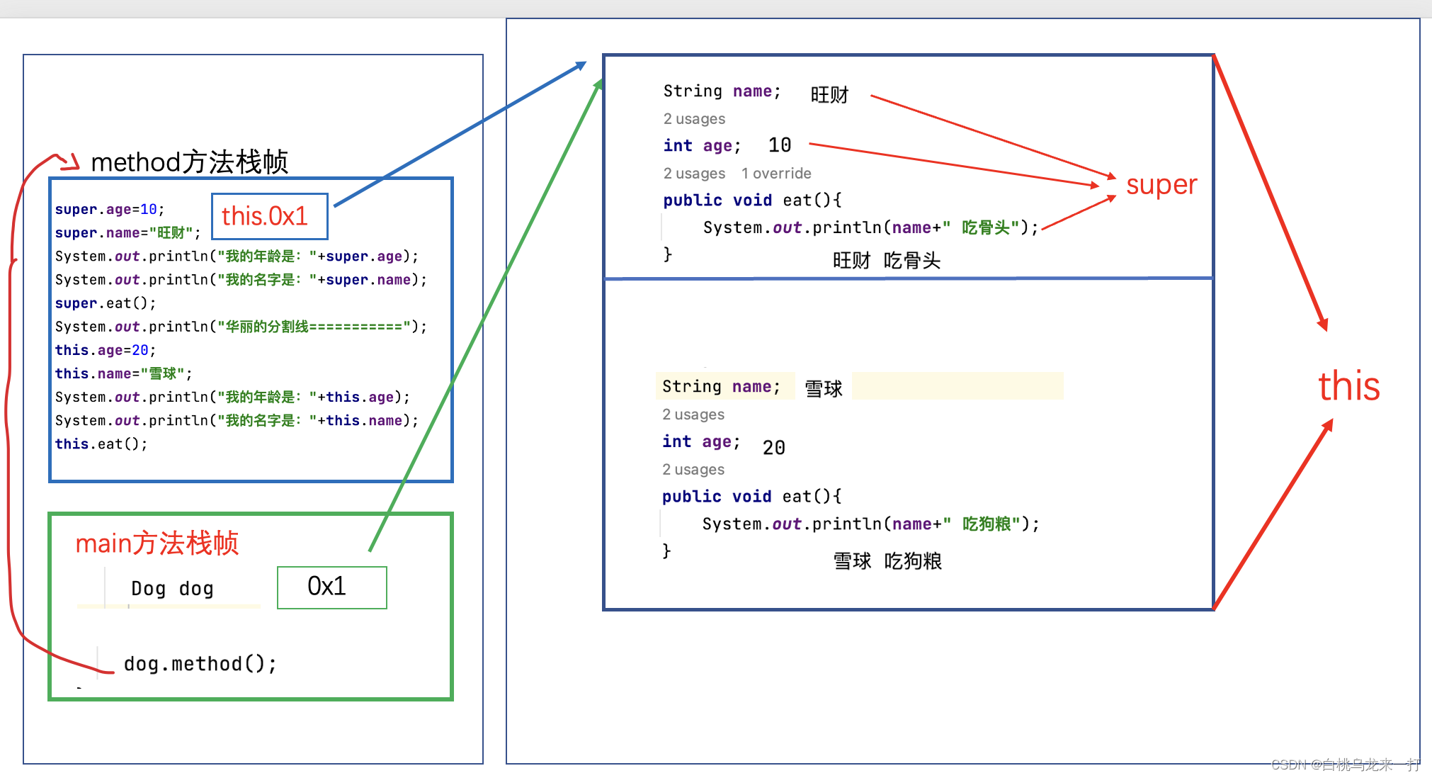The width and height of the screenshot is (1432, 778).
Task: Click the this.eat() code line
Action: point(101,444)
